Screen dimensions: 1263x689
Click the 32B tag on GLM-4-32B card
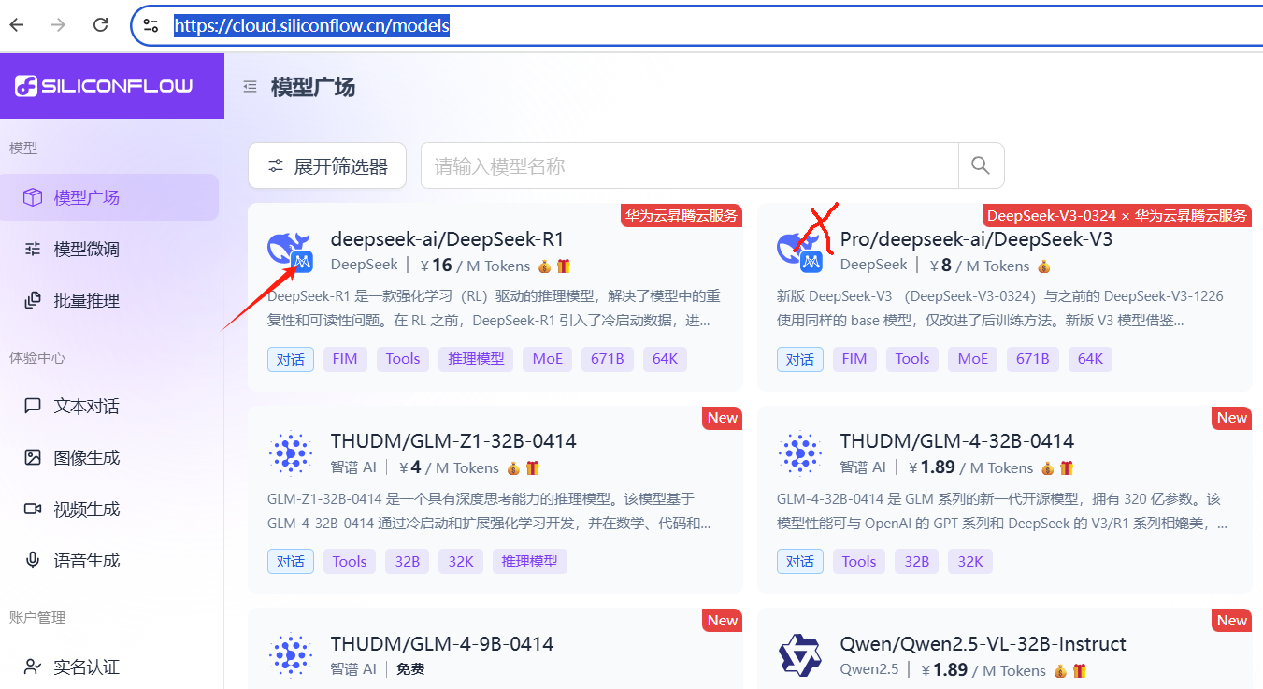pos(916,561)
